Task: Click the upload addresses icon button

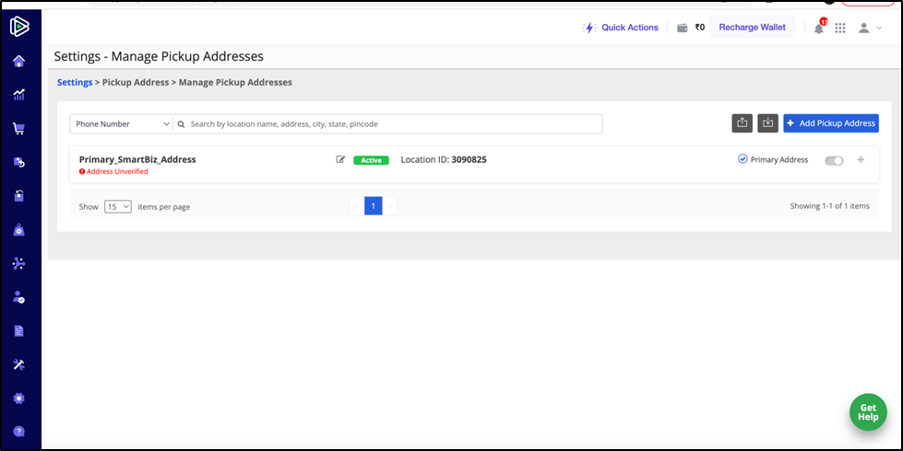Action: tap(742, 123)
